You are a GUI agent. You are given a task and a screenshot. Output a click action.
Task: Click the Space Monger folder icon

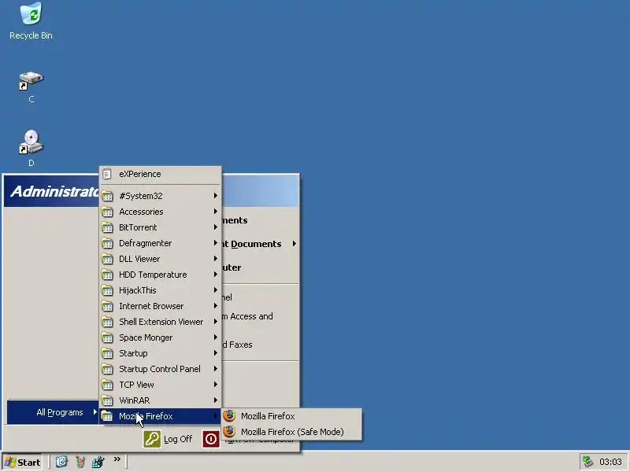pos(107,337)
